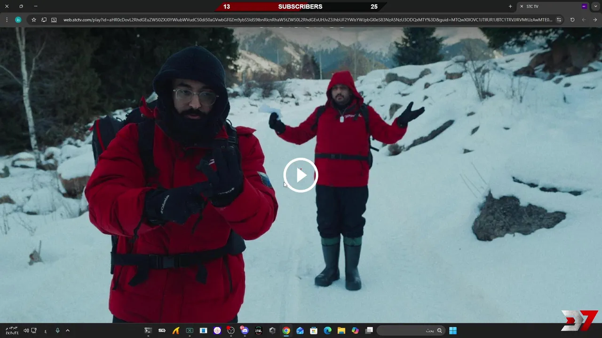The width and height of the screenshot is (602, 338).
Task: Click the microphone icon in system tray
Action: (57, 330)
